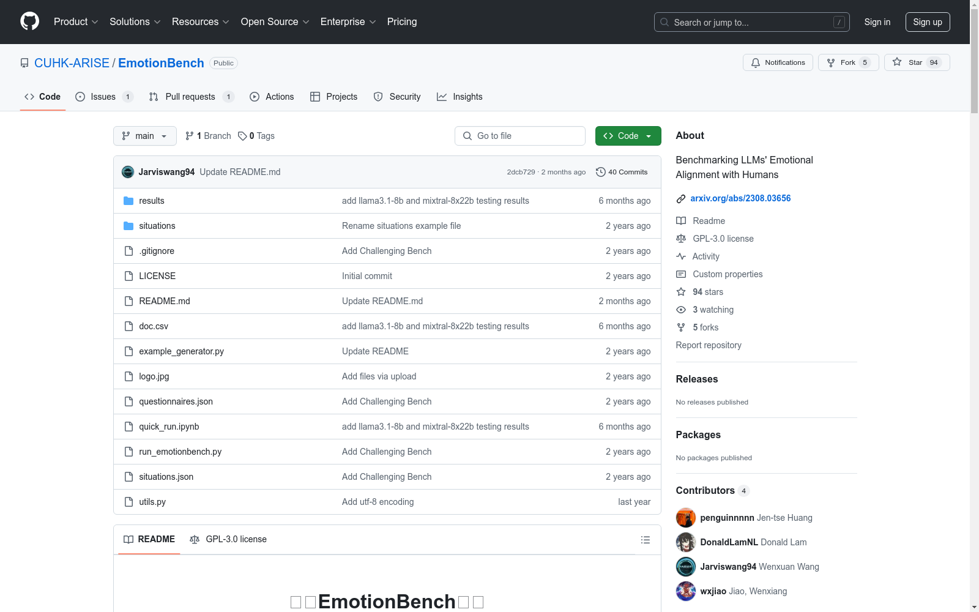This screenshot has width=979, height=612.
Task: Open the 40 Commits history link
Action: tap(622, 172)
